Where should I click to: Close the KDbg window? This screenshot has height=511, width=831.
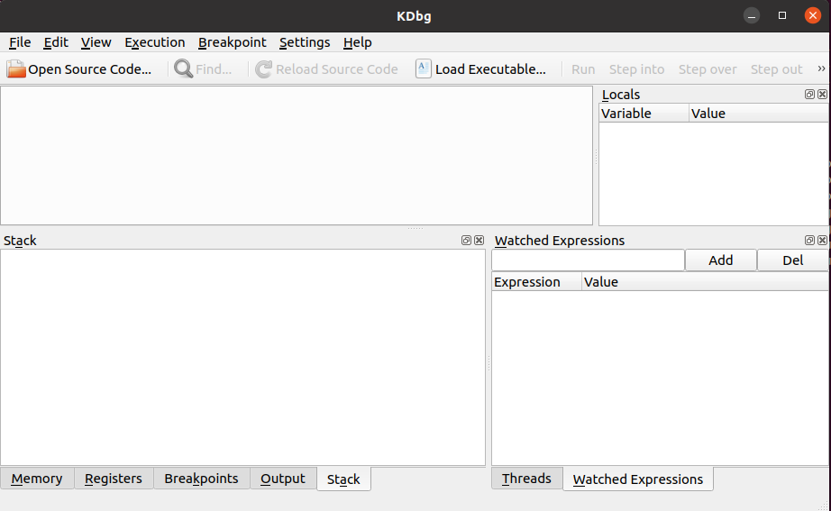pyautogui.click(x=812, y=15)
